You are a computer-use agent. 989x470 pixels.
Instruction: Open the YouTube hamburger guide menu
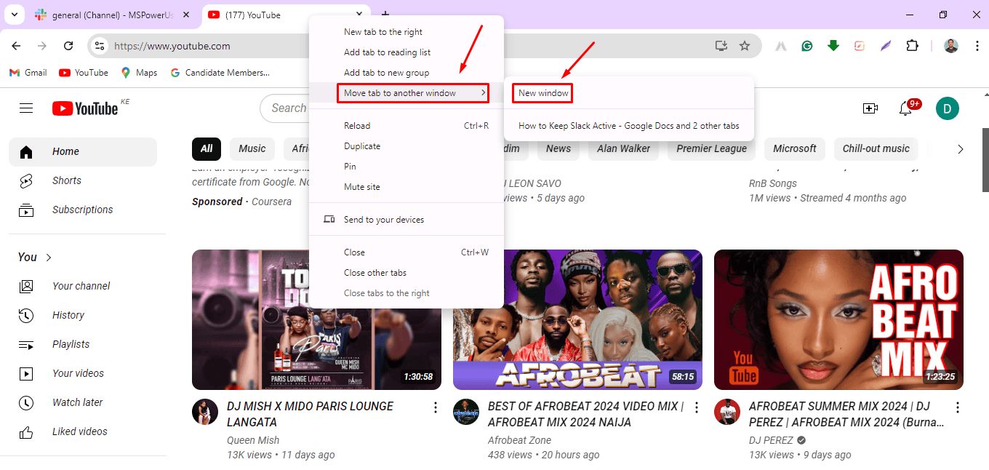[26, 108]
